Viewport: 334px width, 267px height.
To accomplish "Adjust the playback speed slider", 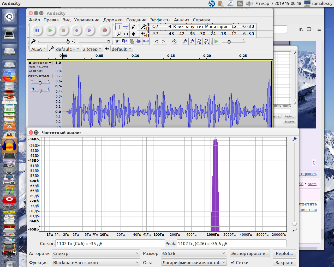I will tap(233, 41).
